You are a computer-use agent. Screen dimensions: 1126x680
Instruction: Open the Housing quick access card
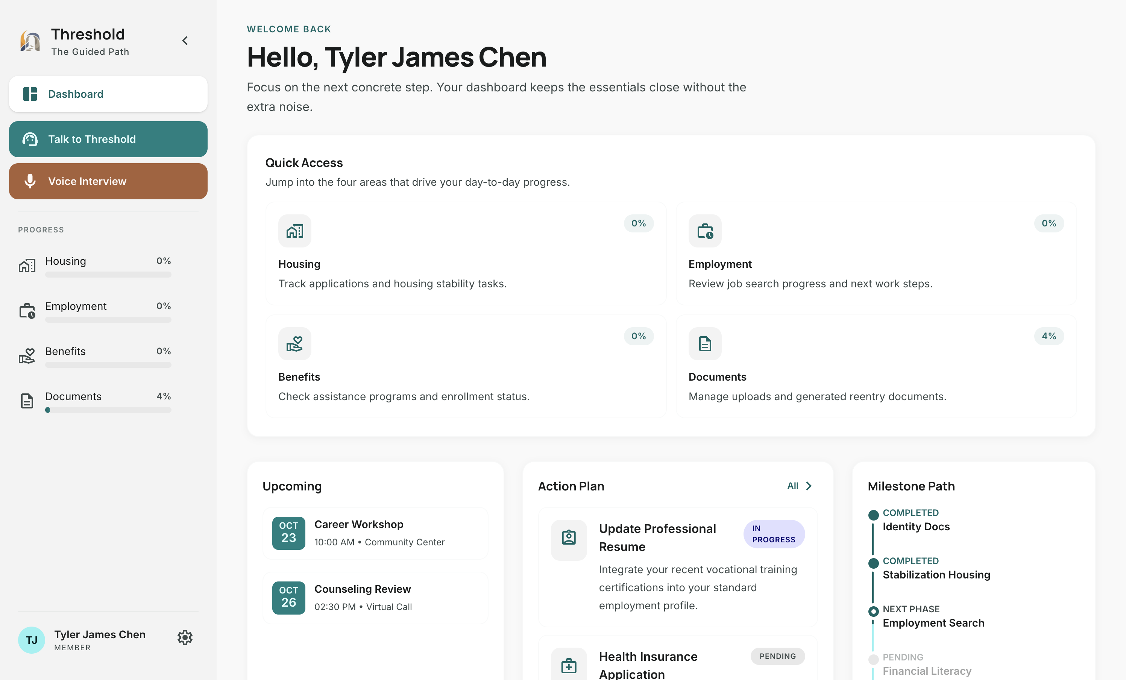pyautogui.click(x=465, y=254)
